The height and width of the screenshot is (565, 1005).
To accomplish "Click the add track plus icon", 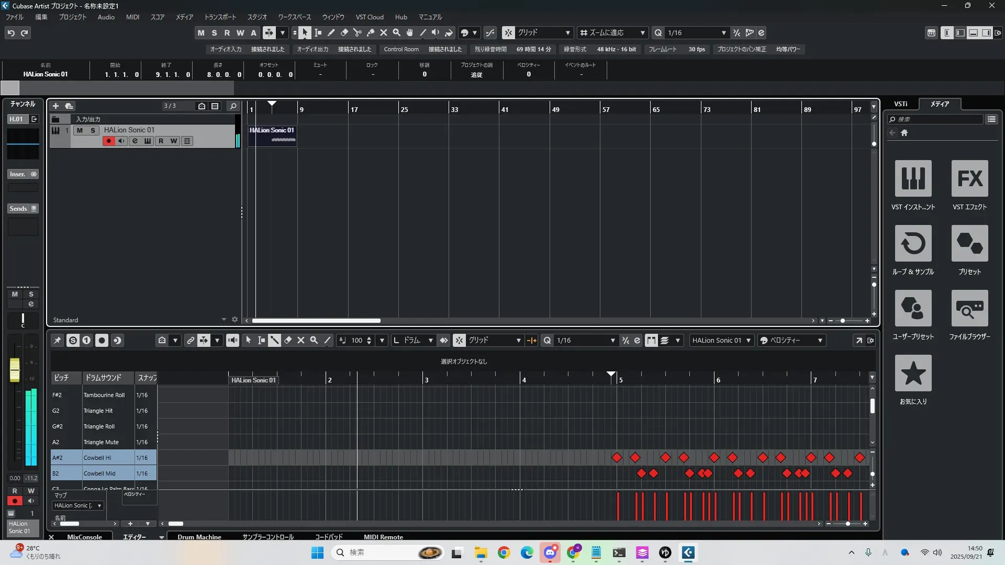I will coord(56,106).
